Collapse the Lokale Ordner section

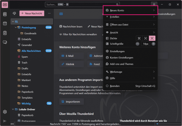(13, 109)
